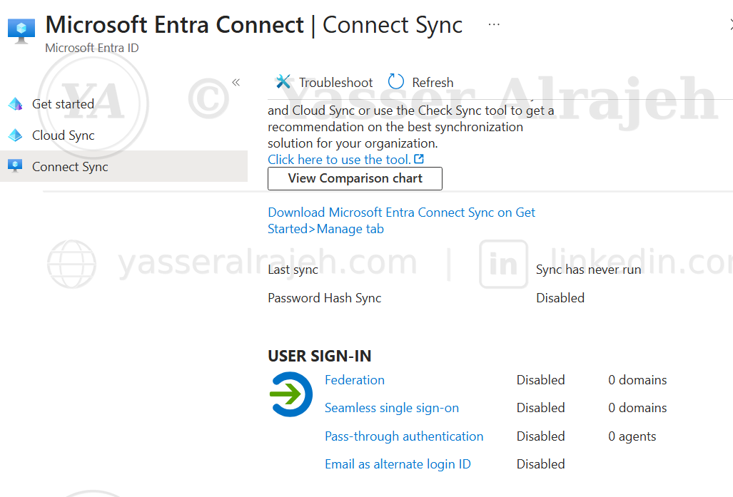
Task: Click the Refresh circular arrow icon
Action: coord(396,82)
